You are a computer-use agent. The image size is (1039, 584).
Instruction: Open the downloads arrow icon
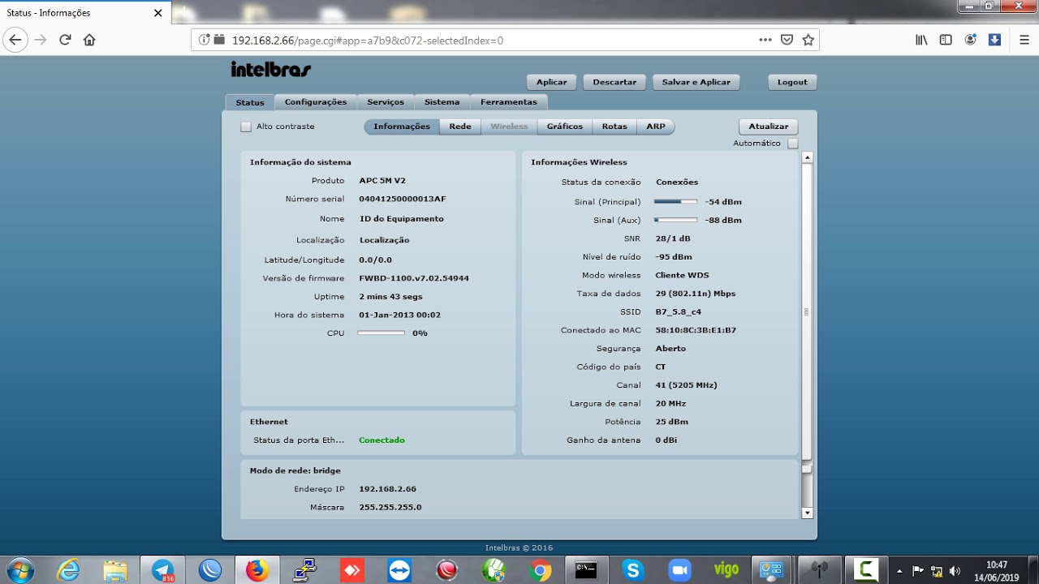point(994,40)
